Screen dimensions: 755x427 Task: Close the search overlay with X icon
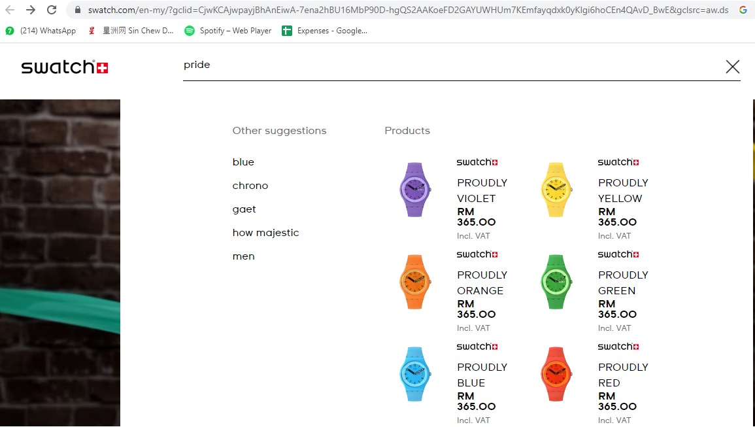732,67
